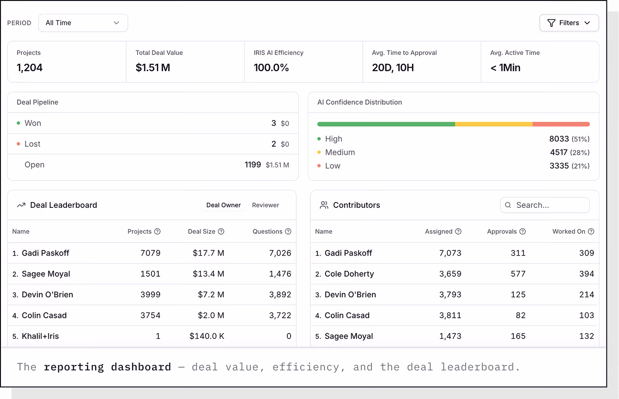The image size is (619, 399).
Task: Expand the Filters chevron arrow
Action: 587,23
